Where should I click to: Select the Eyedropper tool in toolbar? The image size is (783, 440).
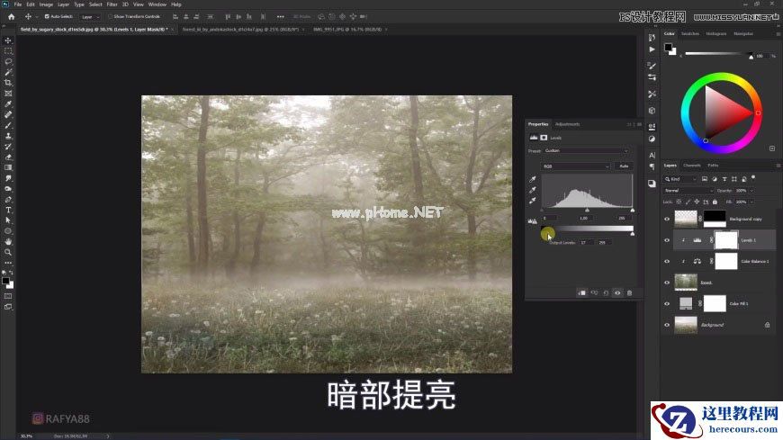tap(8, 103)
